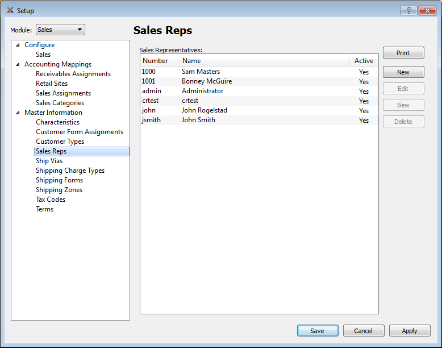Sort by the Number column header
Image resolution: width=442 pixels, height=349 pixels.
[155, 61]
